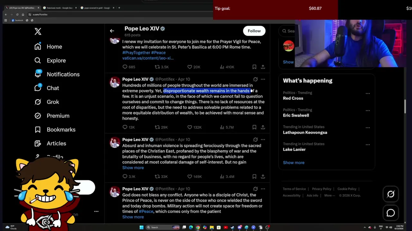This screenshot has height=231, width=412.
Task: Reply to the Prayer Vigil post (685)
Action: click(x=128, y=67)
